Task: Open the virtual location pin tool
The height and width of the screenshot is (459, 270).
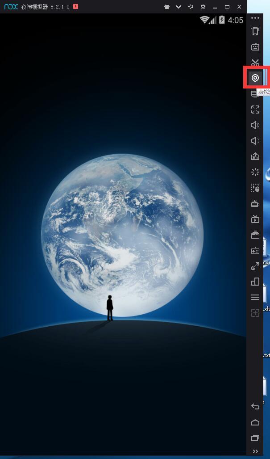Action: [x=255, y=78]
